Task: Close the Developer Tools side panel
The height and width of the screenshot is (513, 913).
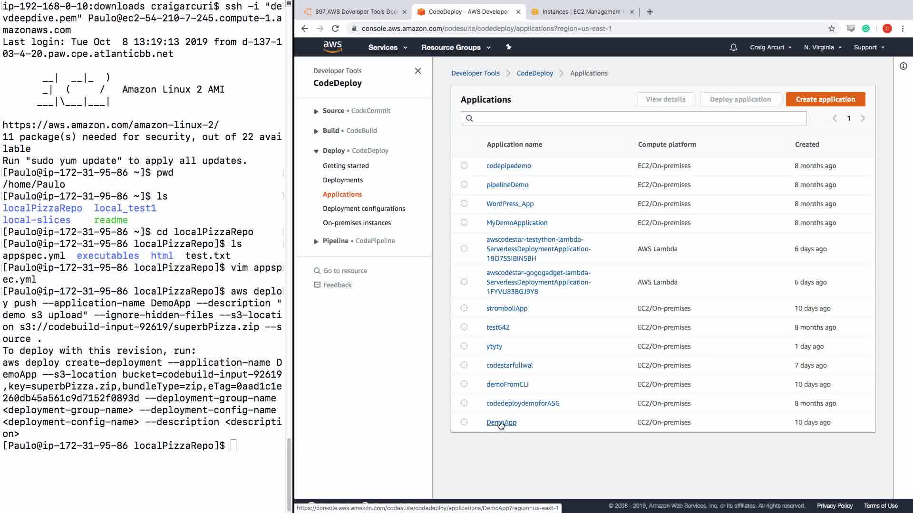Action: click(418, 71)
